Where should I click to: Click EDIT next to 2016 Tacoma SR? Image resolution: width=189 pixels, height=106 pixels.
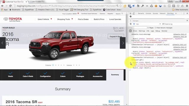point(40,102)
